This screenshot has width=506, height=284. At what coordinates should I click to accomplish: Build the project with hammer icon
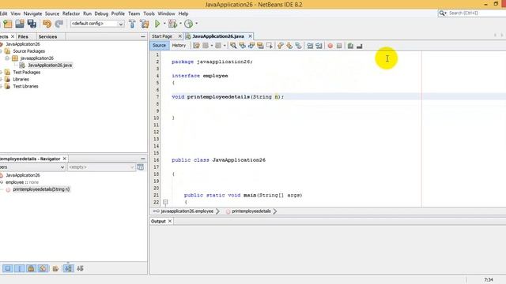(x=132, y=24)
